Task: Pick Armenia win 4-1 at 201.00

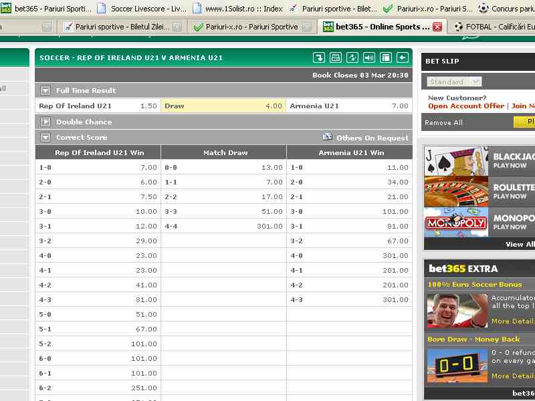Action: [x=349, y=270]
